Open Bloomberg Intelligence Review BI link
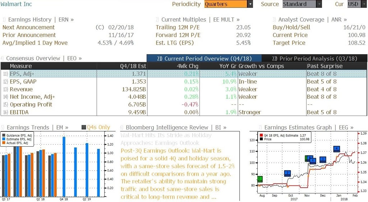Image resolution: width=368 pixels, height=202 pixels. point(174,127)
